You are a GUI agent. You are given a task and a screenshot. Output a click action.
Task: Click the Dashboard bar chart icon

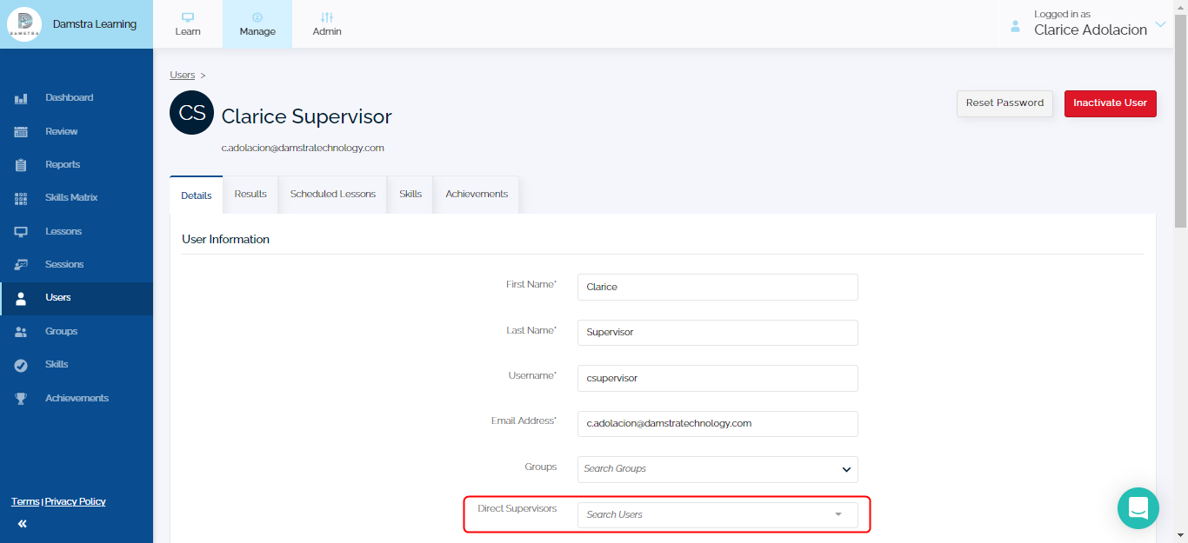[x=22, y=98]
